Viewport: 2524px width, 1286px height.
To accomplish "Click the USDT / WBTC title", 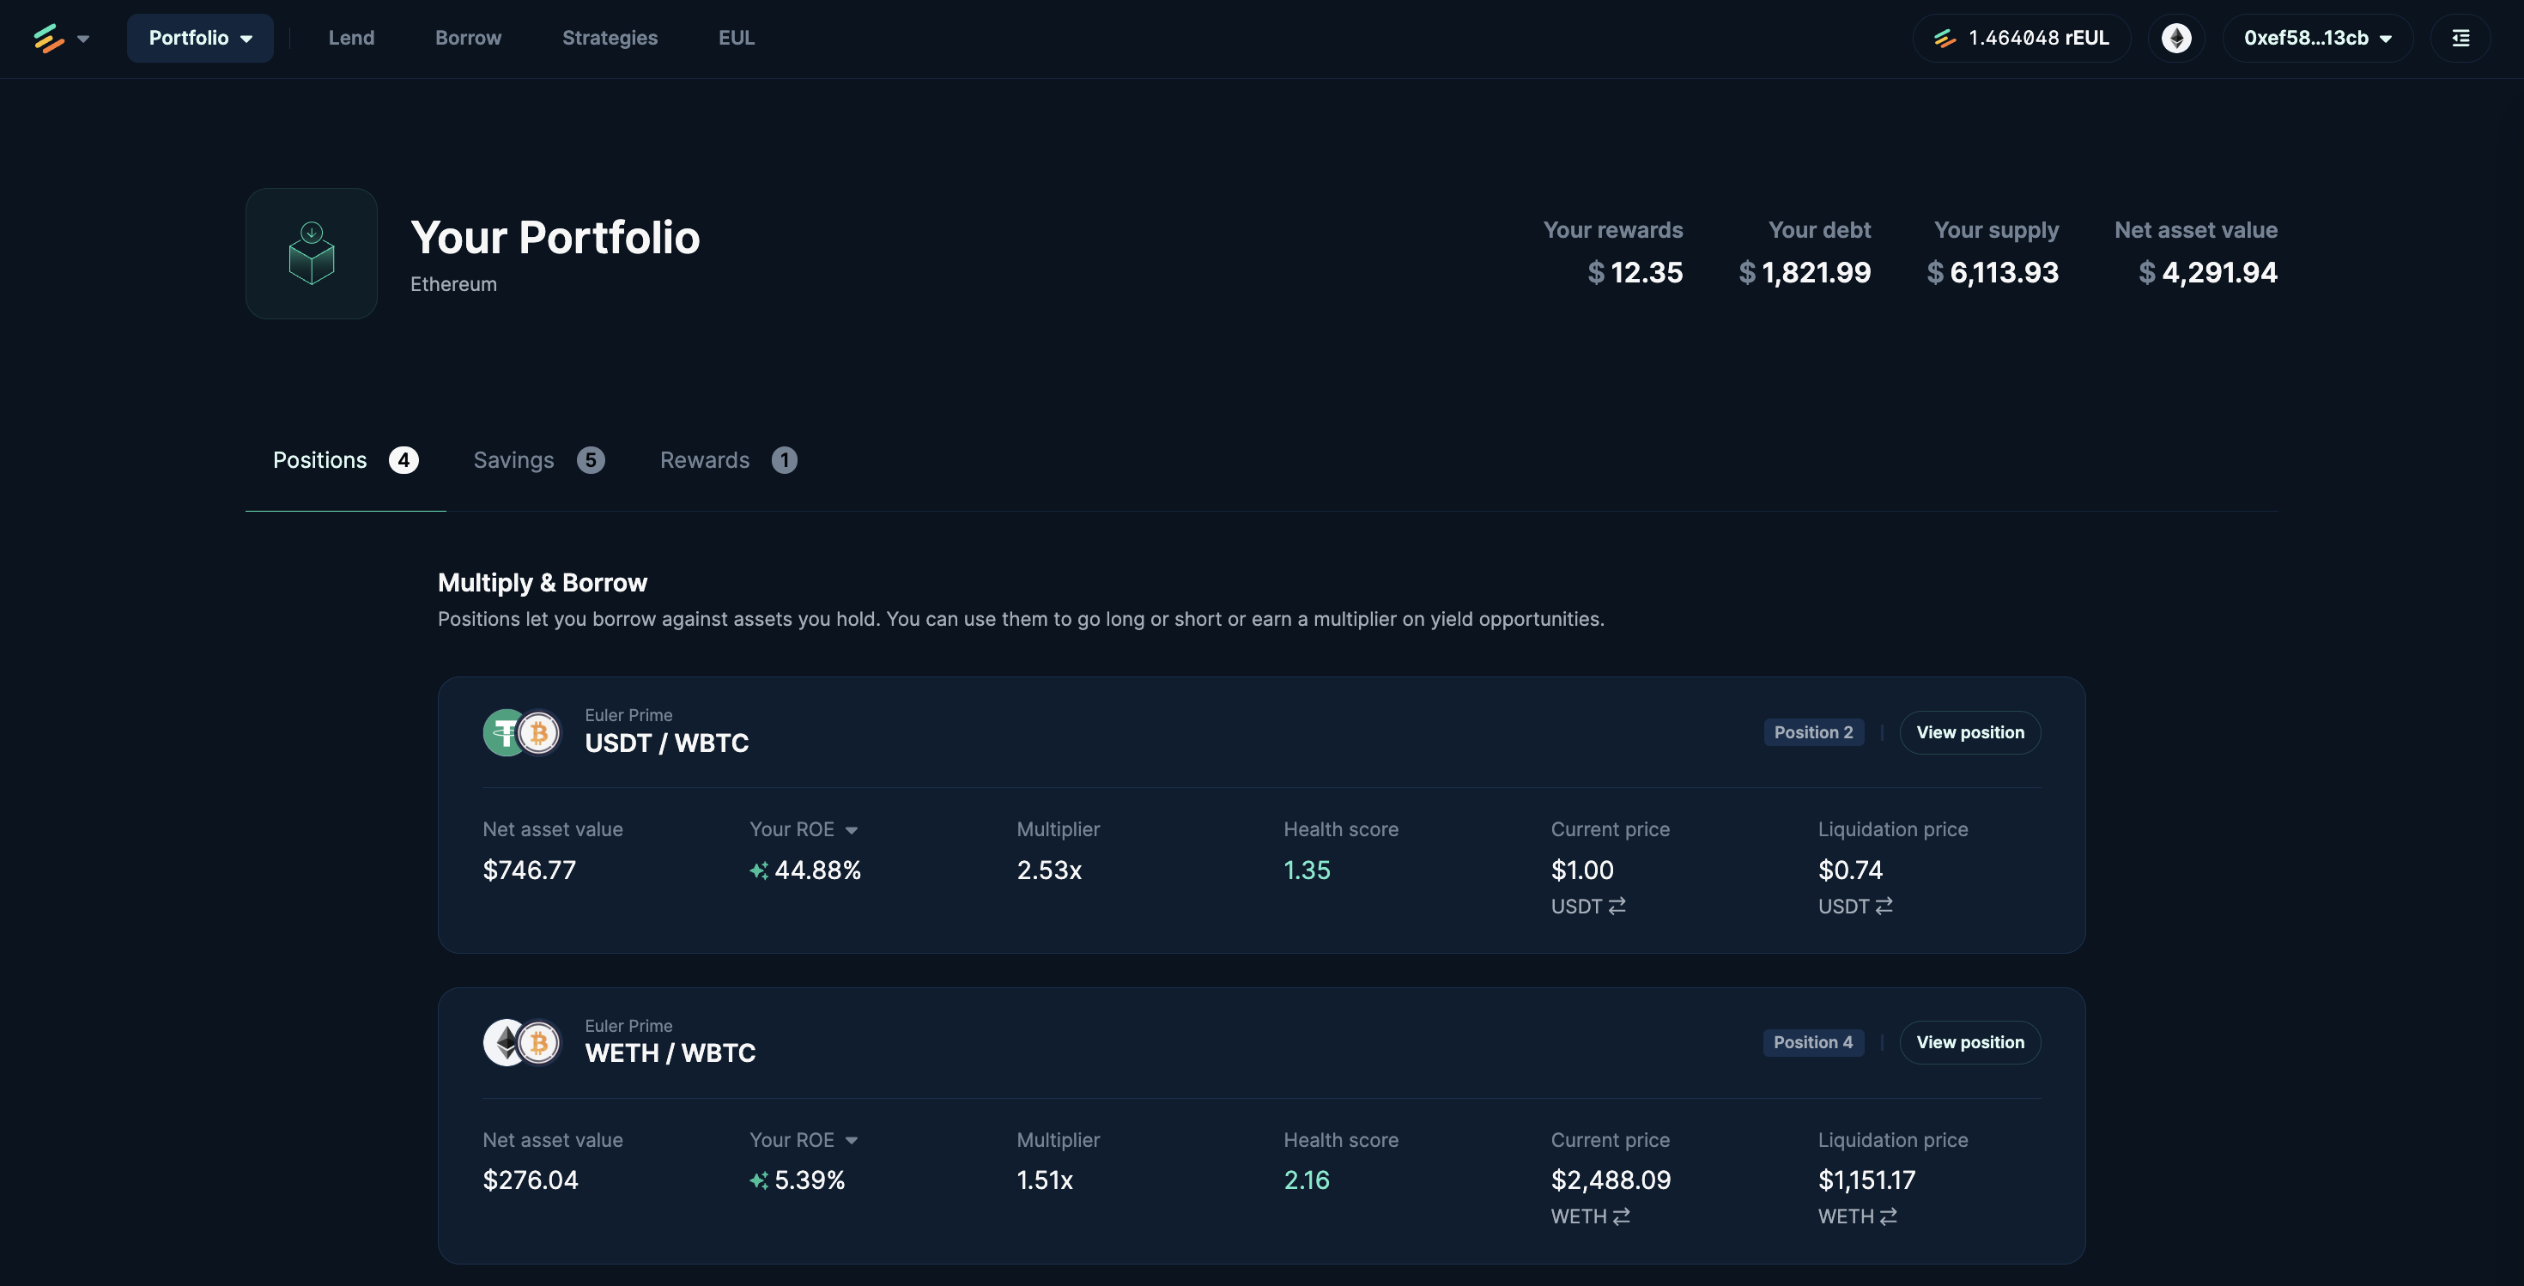I will 666,743.
